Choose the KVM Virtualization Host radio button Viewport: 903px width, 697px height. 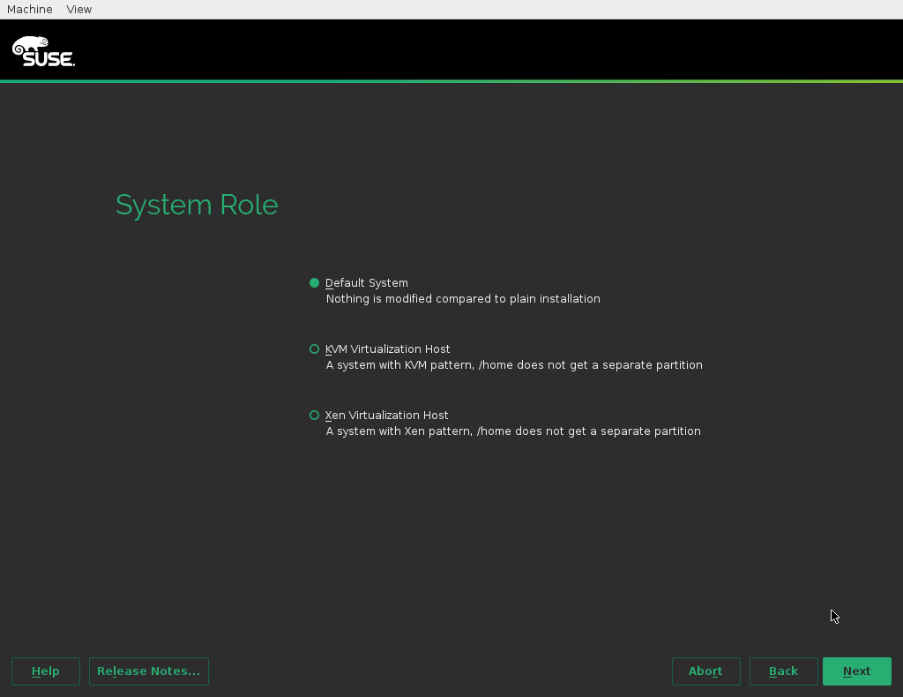click(314, 349)
